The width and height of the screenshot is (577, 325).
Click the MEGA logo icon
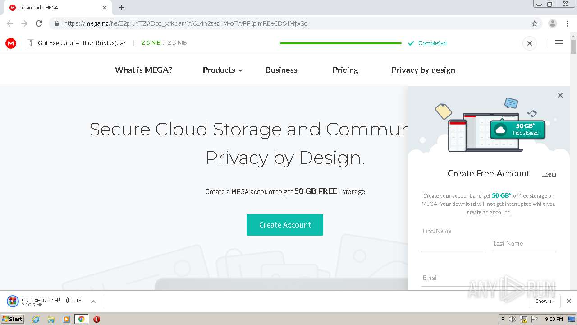(11, 43)
